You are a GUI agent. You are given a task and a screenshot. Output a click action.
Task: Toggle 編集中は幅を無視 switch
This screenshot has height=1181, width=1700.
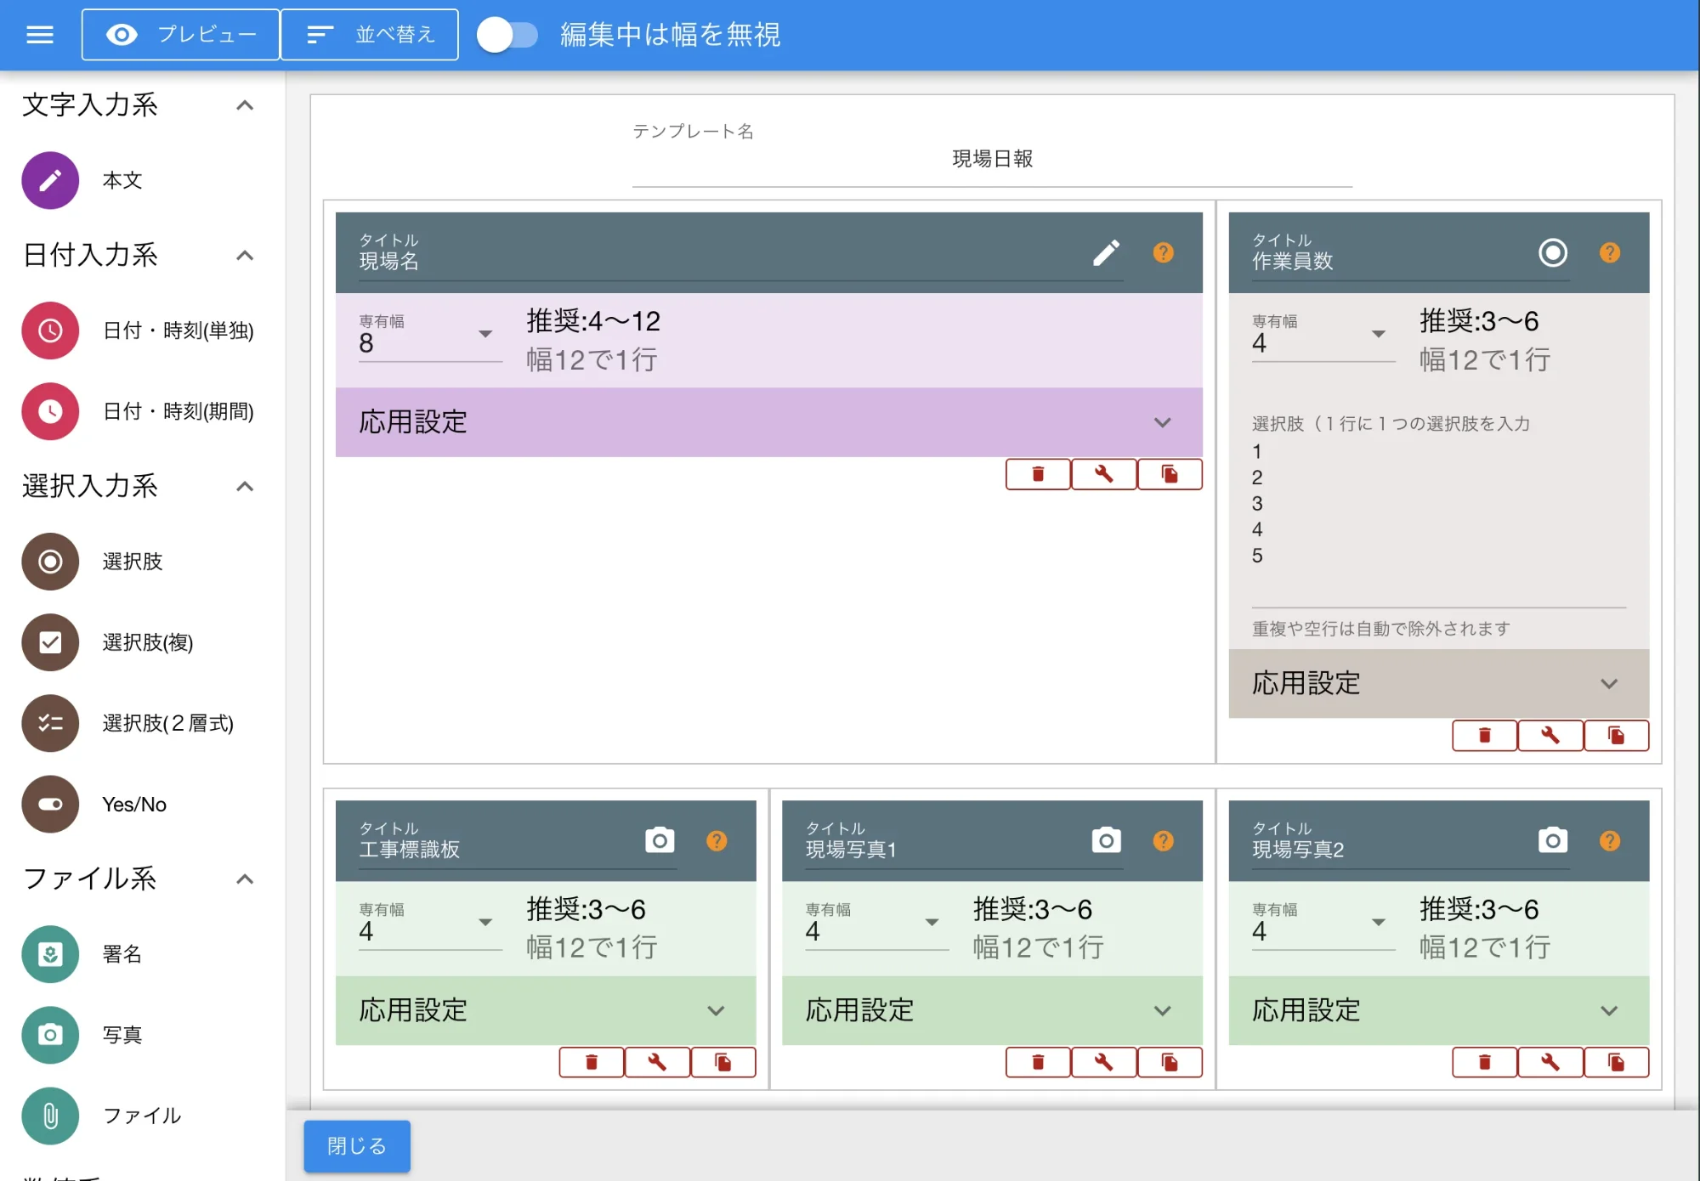click(x=507, y=35)
